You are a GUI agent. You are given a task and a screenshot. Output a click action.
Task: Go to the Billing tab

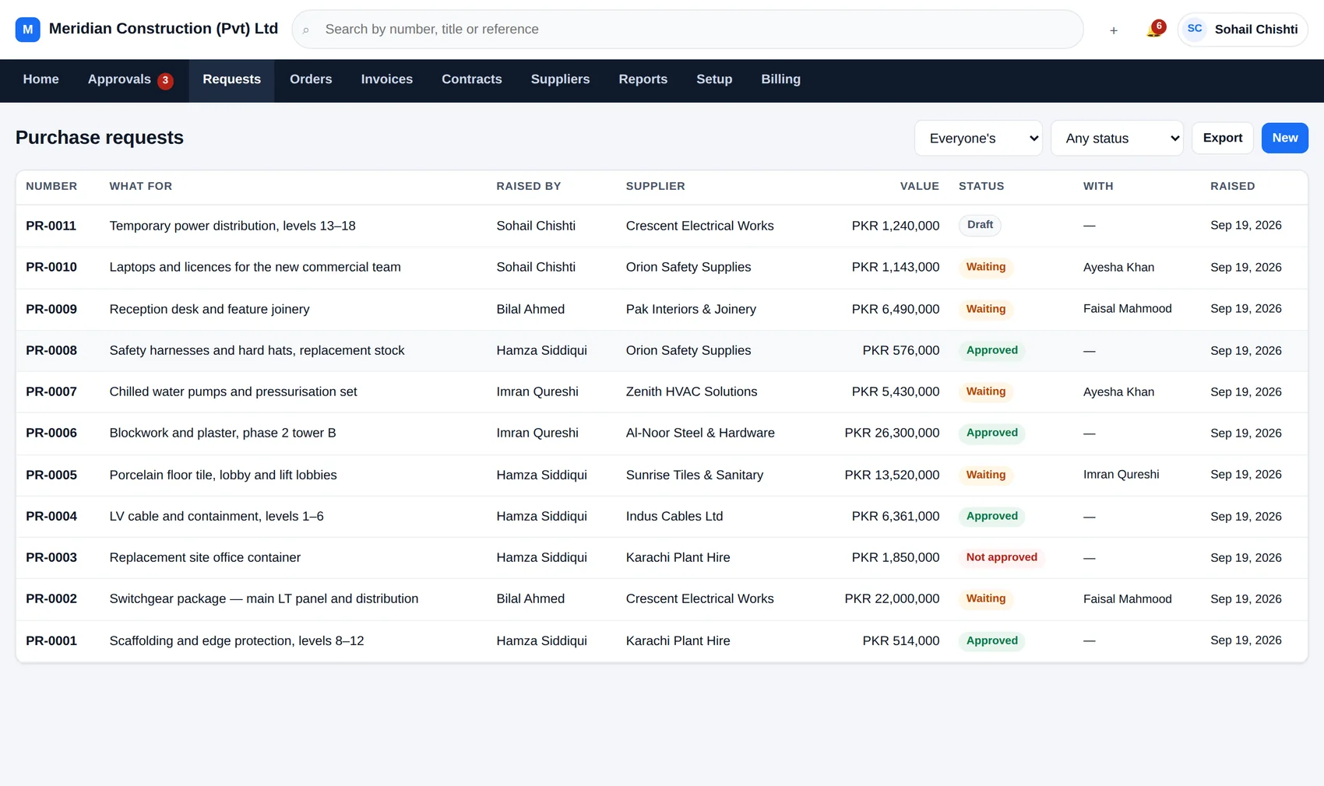click(x=780, y=79)
